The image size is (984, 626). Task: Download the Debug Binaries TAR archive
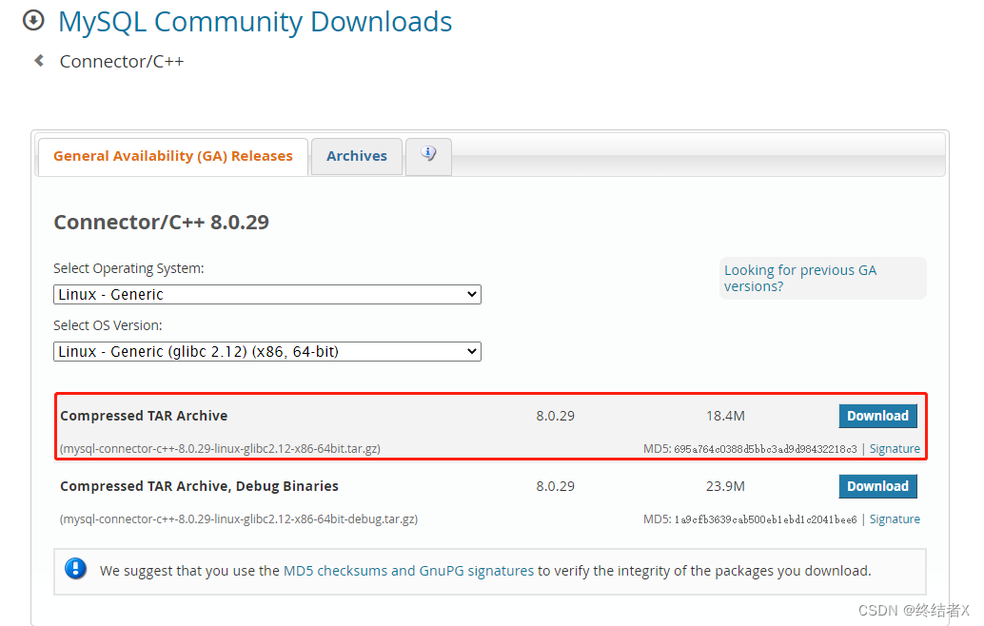[x=877, y=486]
